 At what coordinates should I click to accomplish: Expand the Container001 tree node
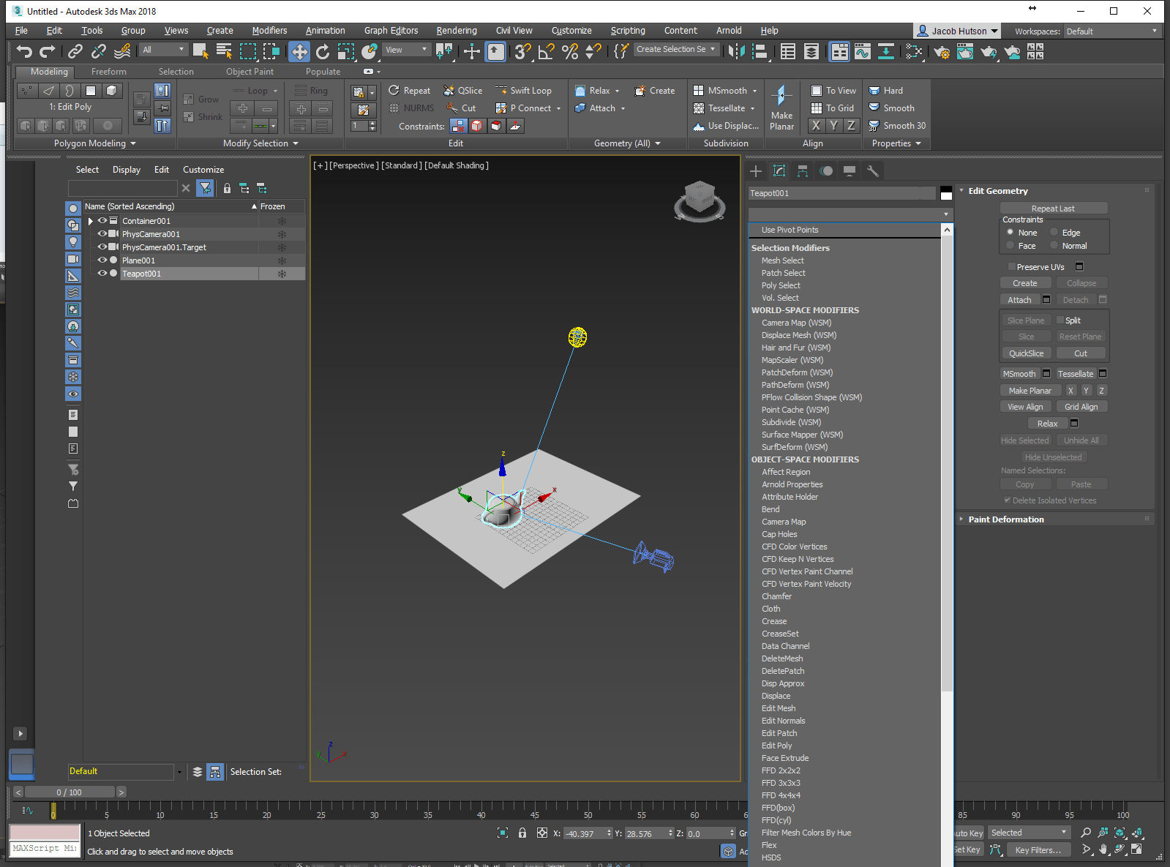(x=91, y=221)
